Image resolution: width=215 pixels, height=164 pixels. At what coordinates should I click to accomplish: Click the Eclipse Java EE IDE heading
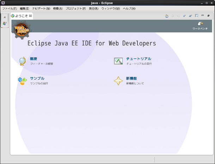[92, 43]
